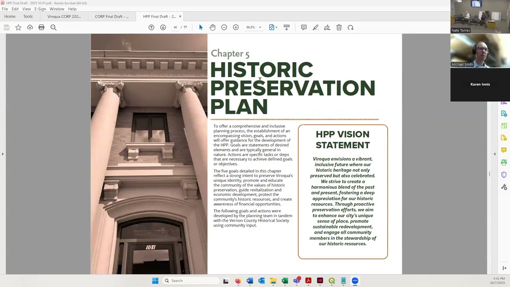
Task: Open the yellow Comment tool in the right pane
Action: click(x=504, y=150)
